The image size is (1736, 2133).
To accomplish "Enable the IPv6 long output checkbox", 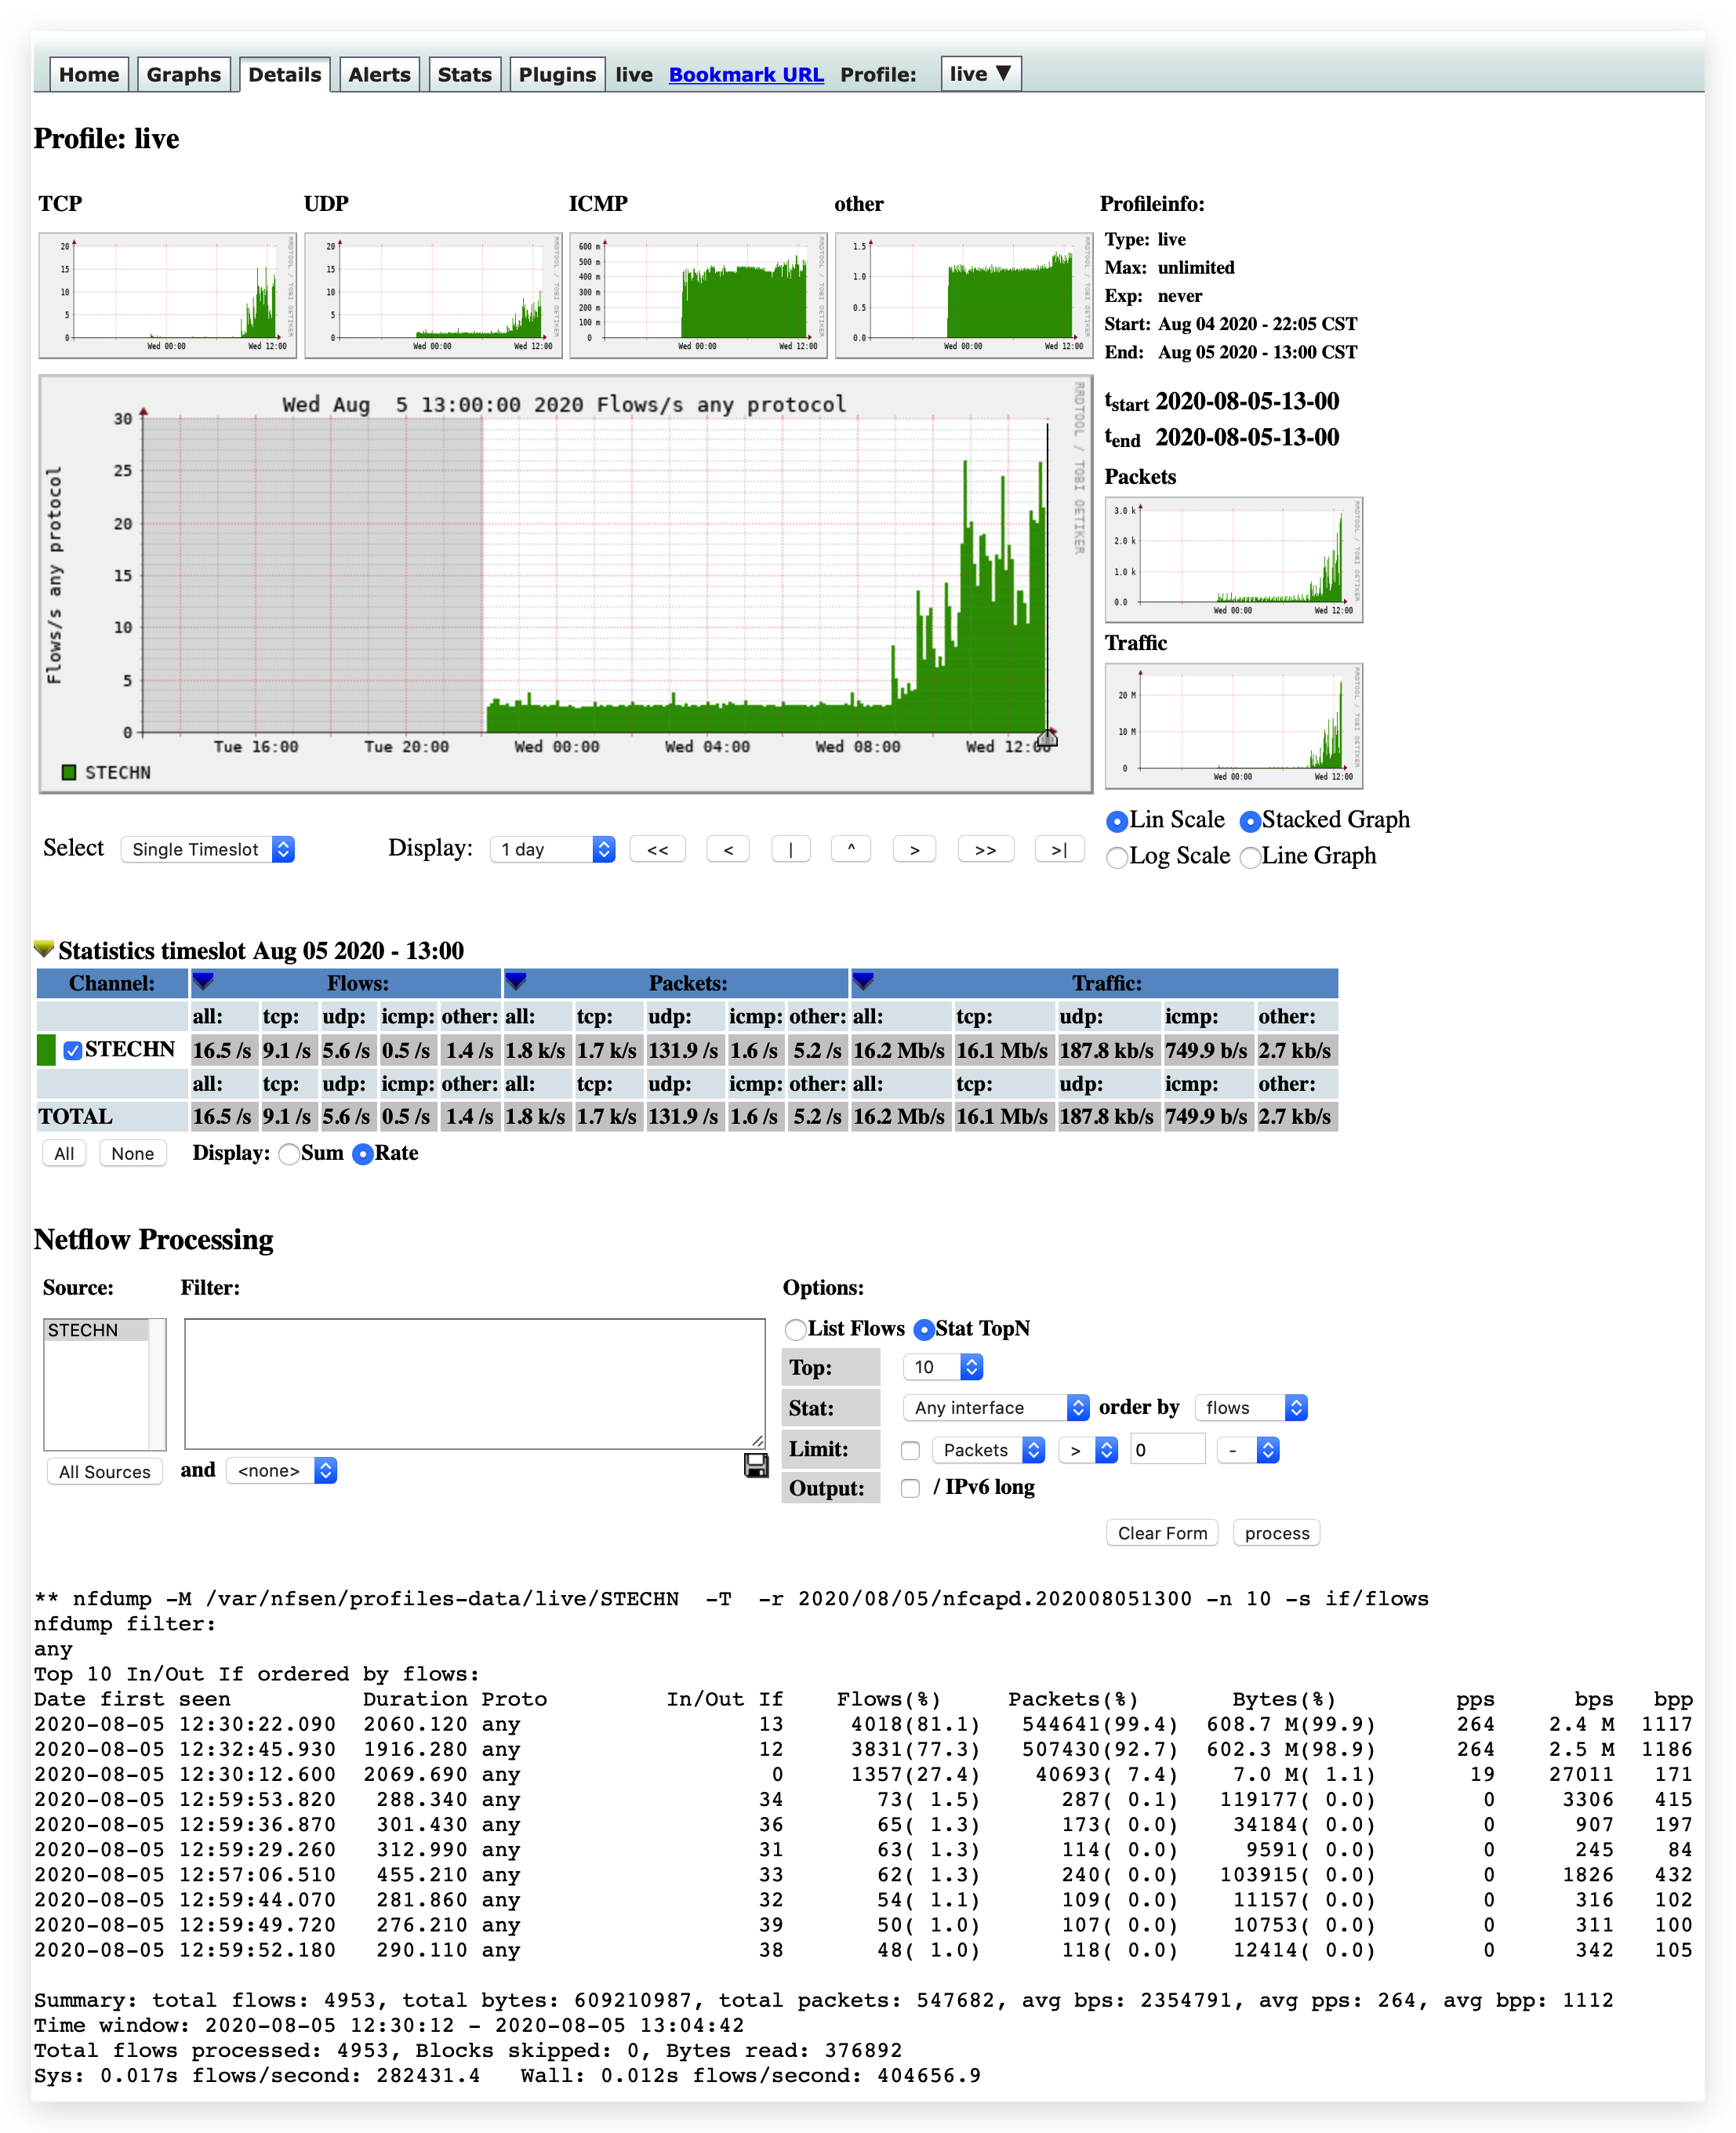I will click(910, 1488).
